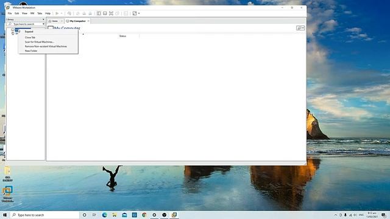Focus the taskbar search box
Screen dimensions: 390x219
click(x=44, y=215)
